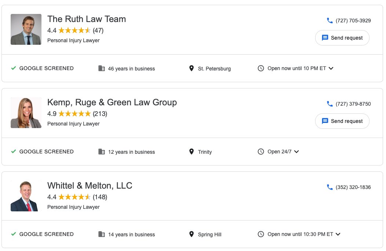
Task: Click GOOGLE SCREENED label under Kemp, Ruge & Green
Action: click(x=47, y=152)
